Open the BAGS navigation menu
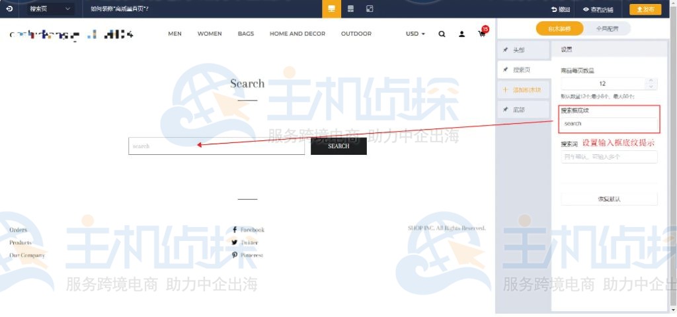 point(246,34)
